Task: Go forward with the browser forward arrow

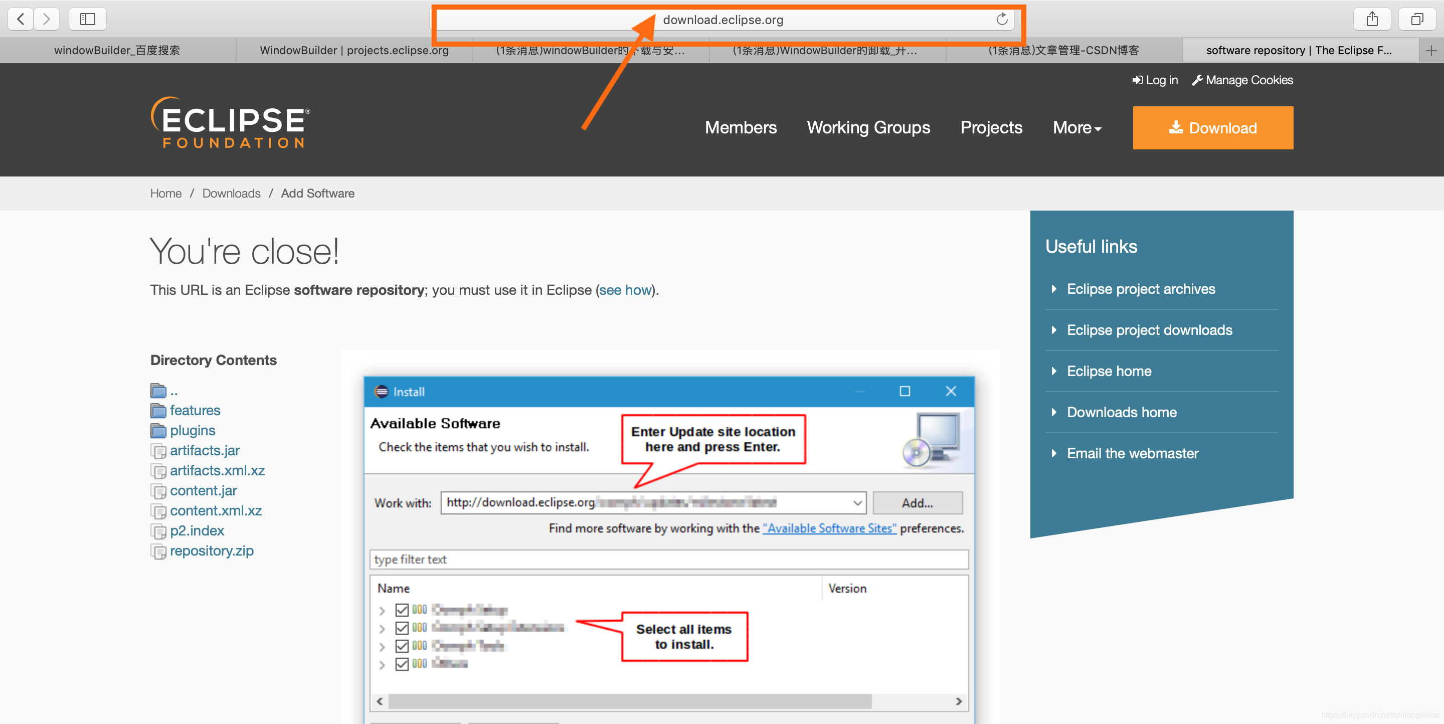Action: [x=47, y=19]
